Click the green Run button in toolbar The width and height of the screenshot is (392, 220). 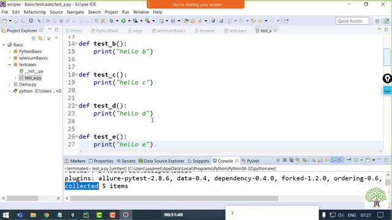point(123,21)
